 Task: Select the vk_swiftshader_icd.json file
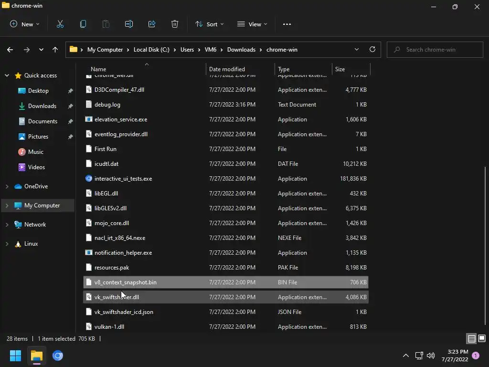(226, 312)
